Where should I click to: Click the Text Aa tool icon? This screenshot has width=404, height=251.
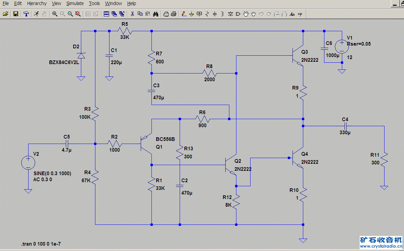tap(292, 14)
